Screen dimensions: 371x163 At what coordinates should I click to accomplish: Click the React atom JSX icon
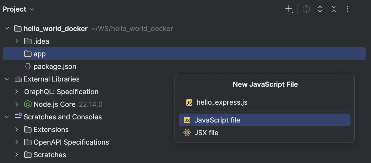[187, 133]
